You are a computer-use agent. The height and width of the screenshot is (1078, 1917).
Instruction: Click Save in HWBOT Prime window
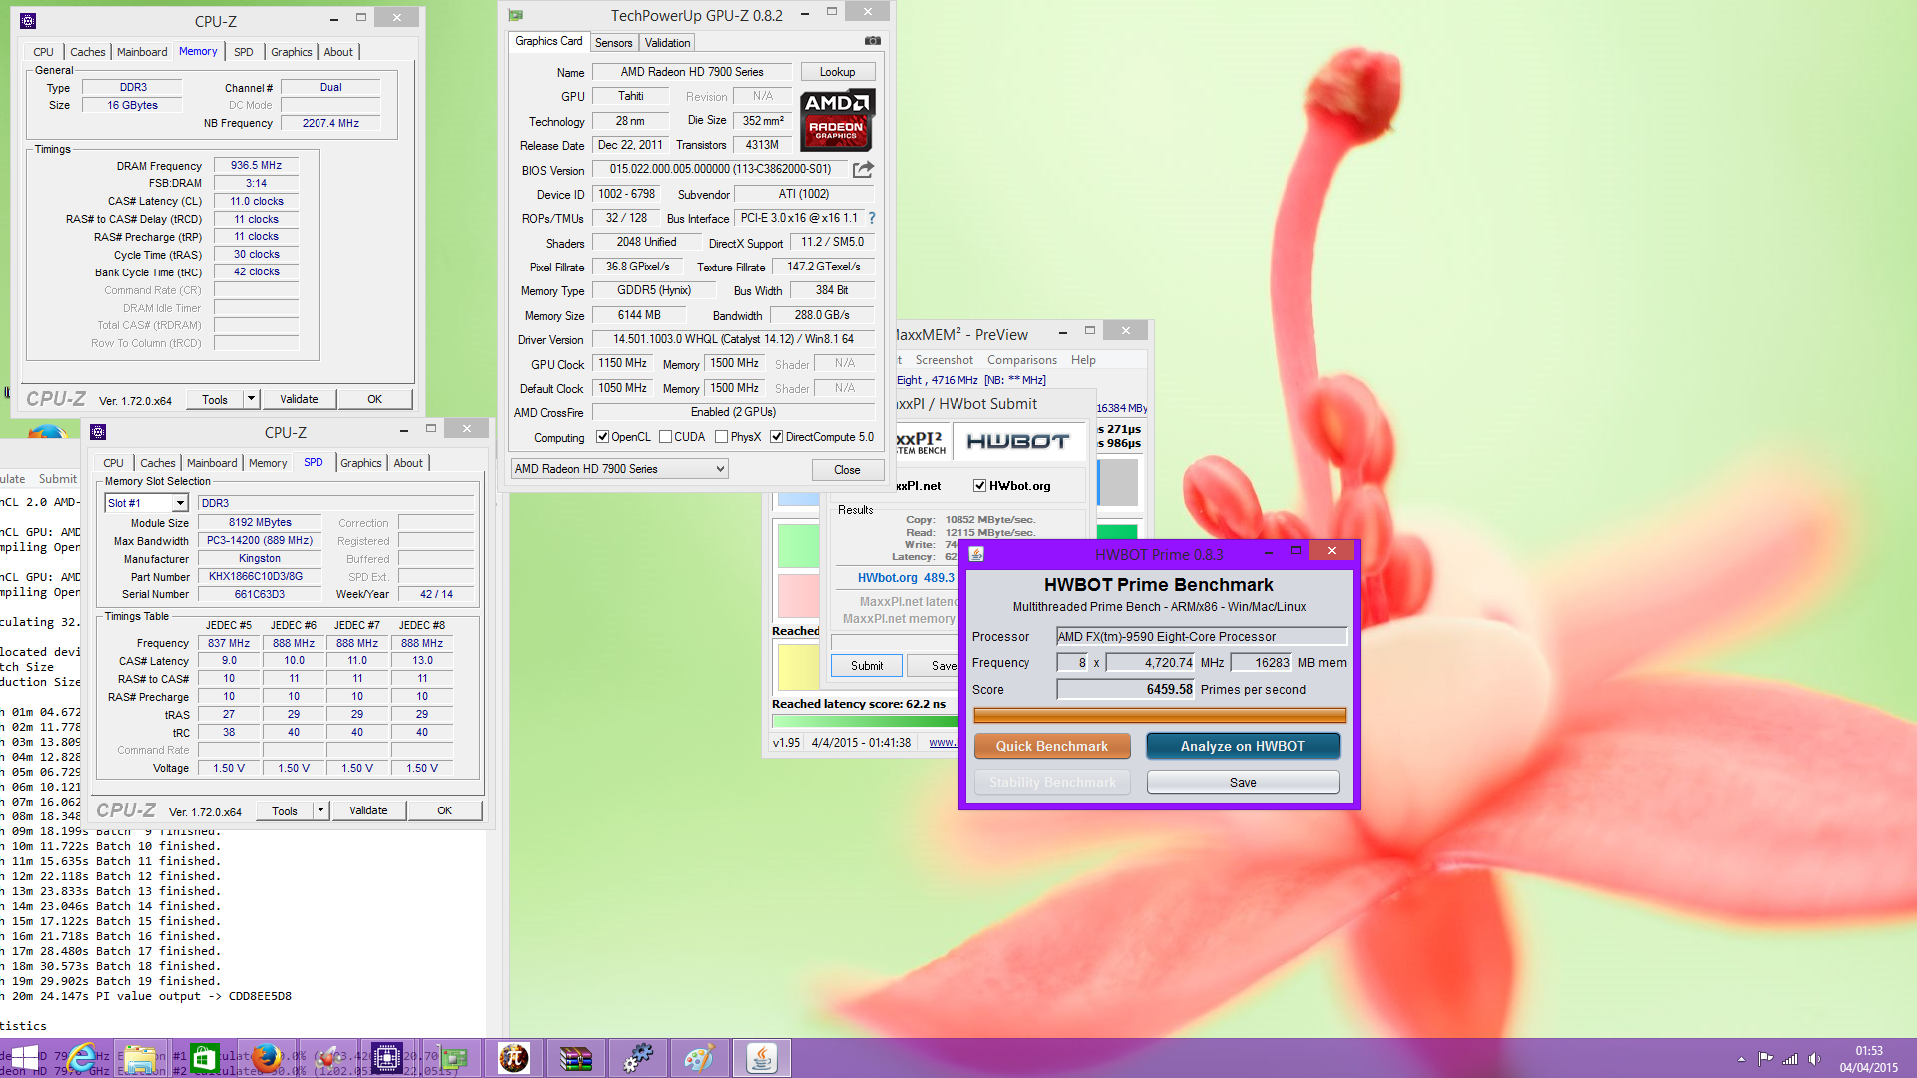(1243, 782)
